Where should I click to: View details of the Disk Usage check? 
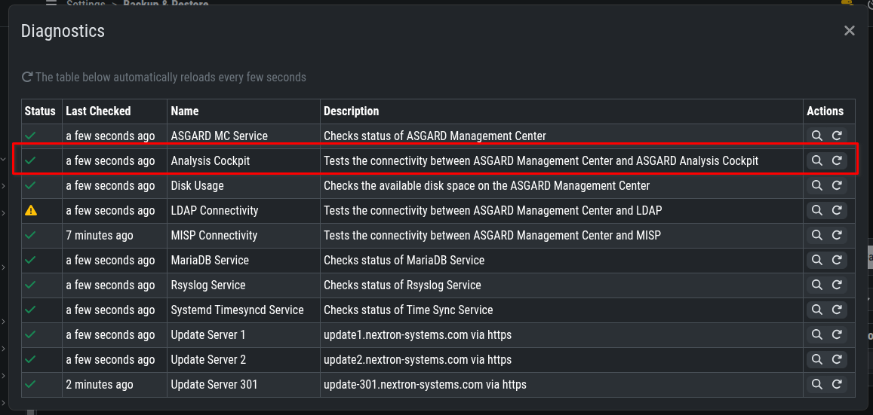point(816,185)
